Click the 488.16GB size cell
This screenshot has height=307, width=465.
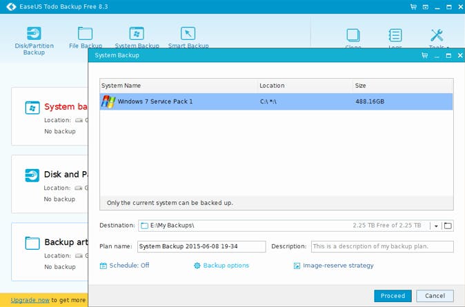(x=370, y=101)
